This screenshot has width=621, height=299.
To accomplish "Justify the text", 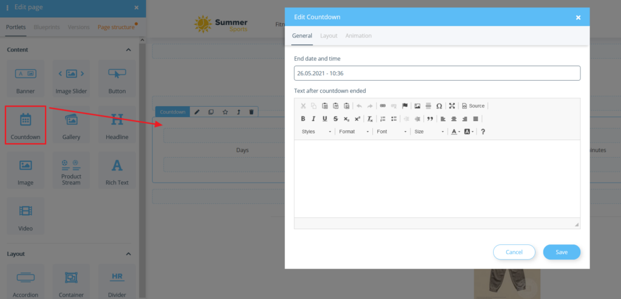I will 475,118.
